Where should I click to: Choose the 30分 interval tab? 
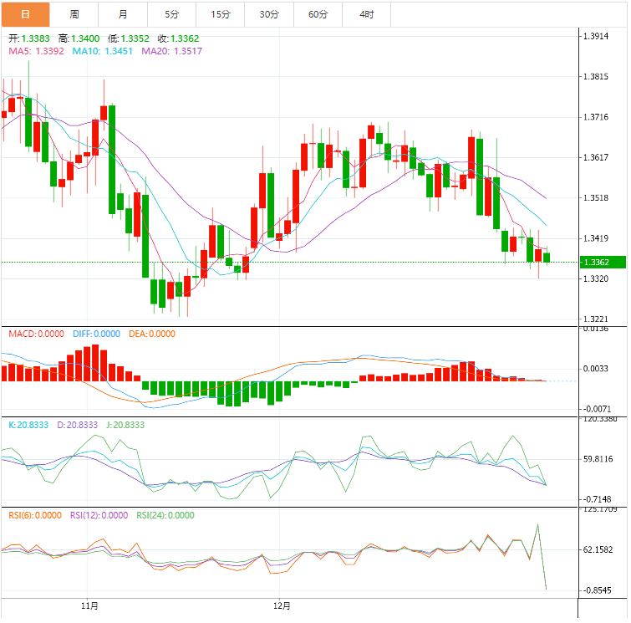pos(270,14)
